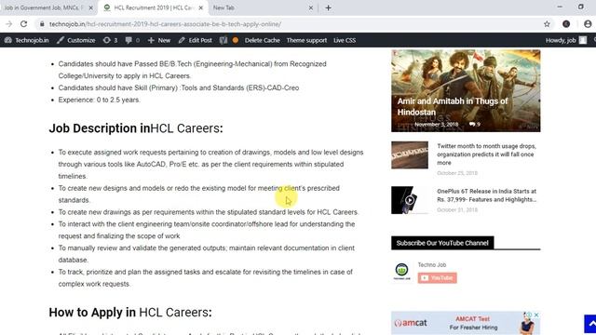
Task: Switch to the Job in Government Job tab
Action: pyautogui.click(x=44, y=7)
